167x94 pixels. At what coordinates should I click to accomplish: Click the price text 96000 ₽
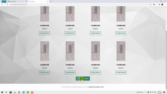pos(121,68)
